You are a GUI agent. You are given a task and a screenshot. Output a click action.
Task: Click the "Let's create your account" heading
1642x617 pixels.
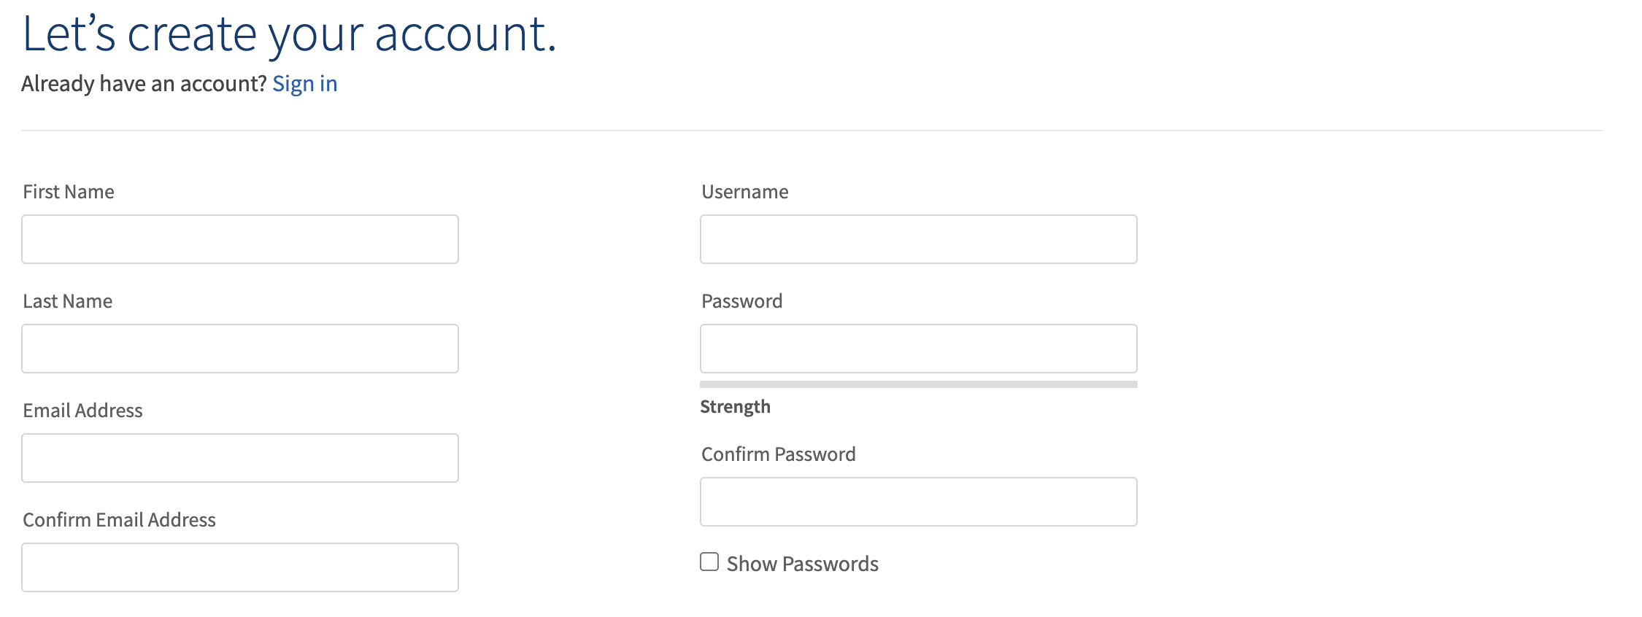pyautogui.click(x=289, y=34)
